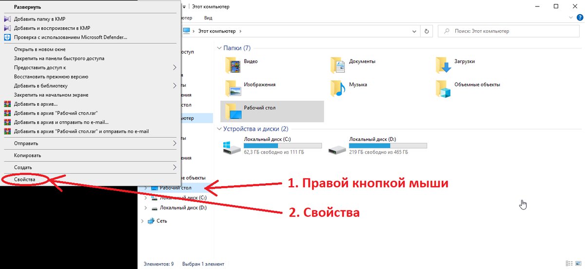
Task: Open the Вид ribbon tab
Action: pyautogui.click(x=208, y=18)
